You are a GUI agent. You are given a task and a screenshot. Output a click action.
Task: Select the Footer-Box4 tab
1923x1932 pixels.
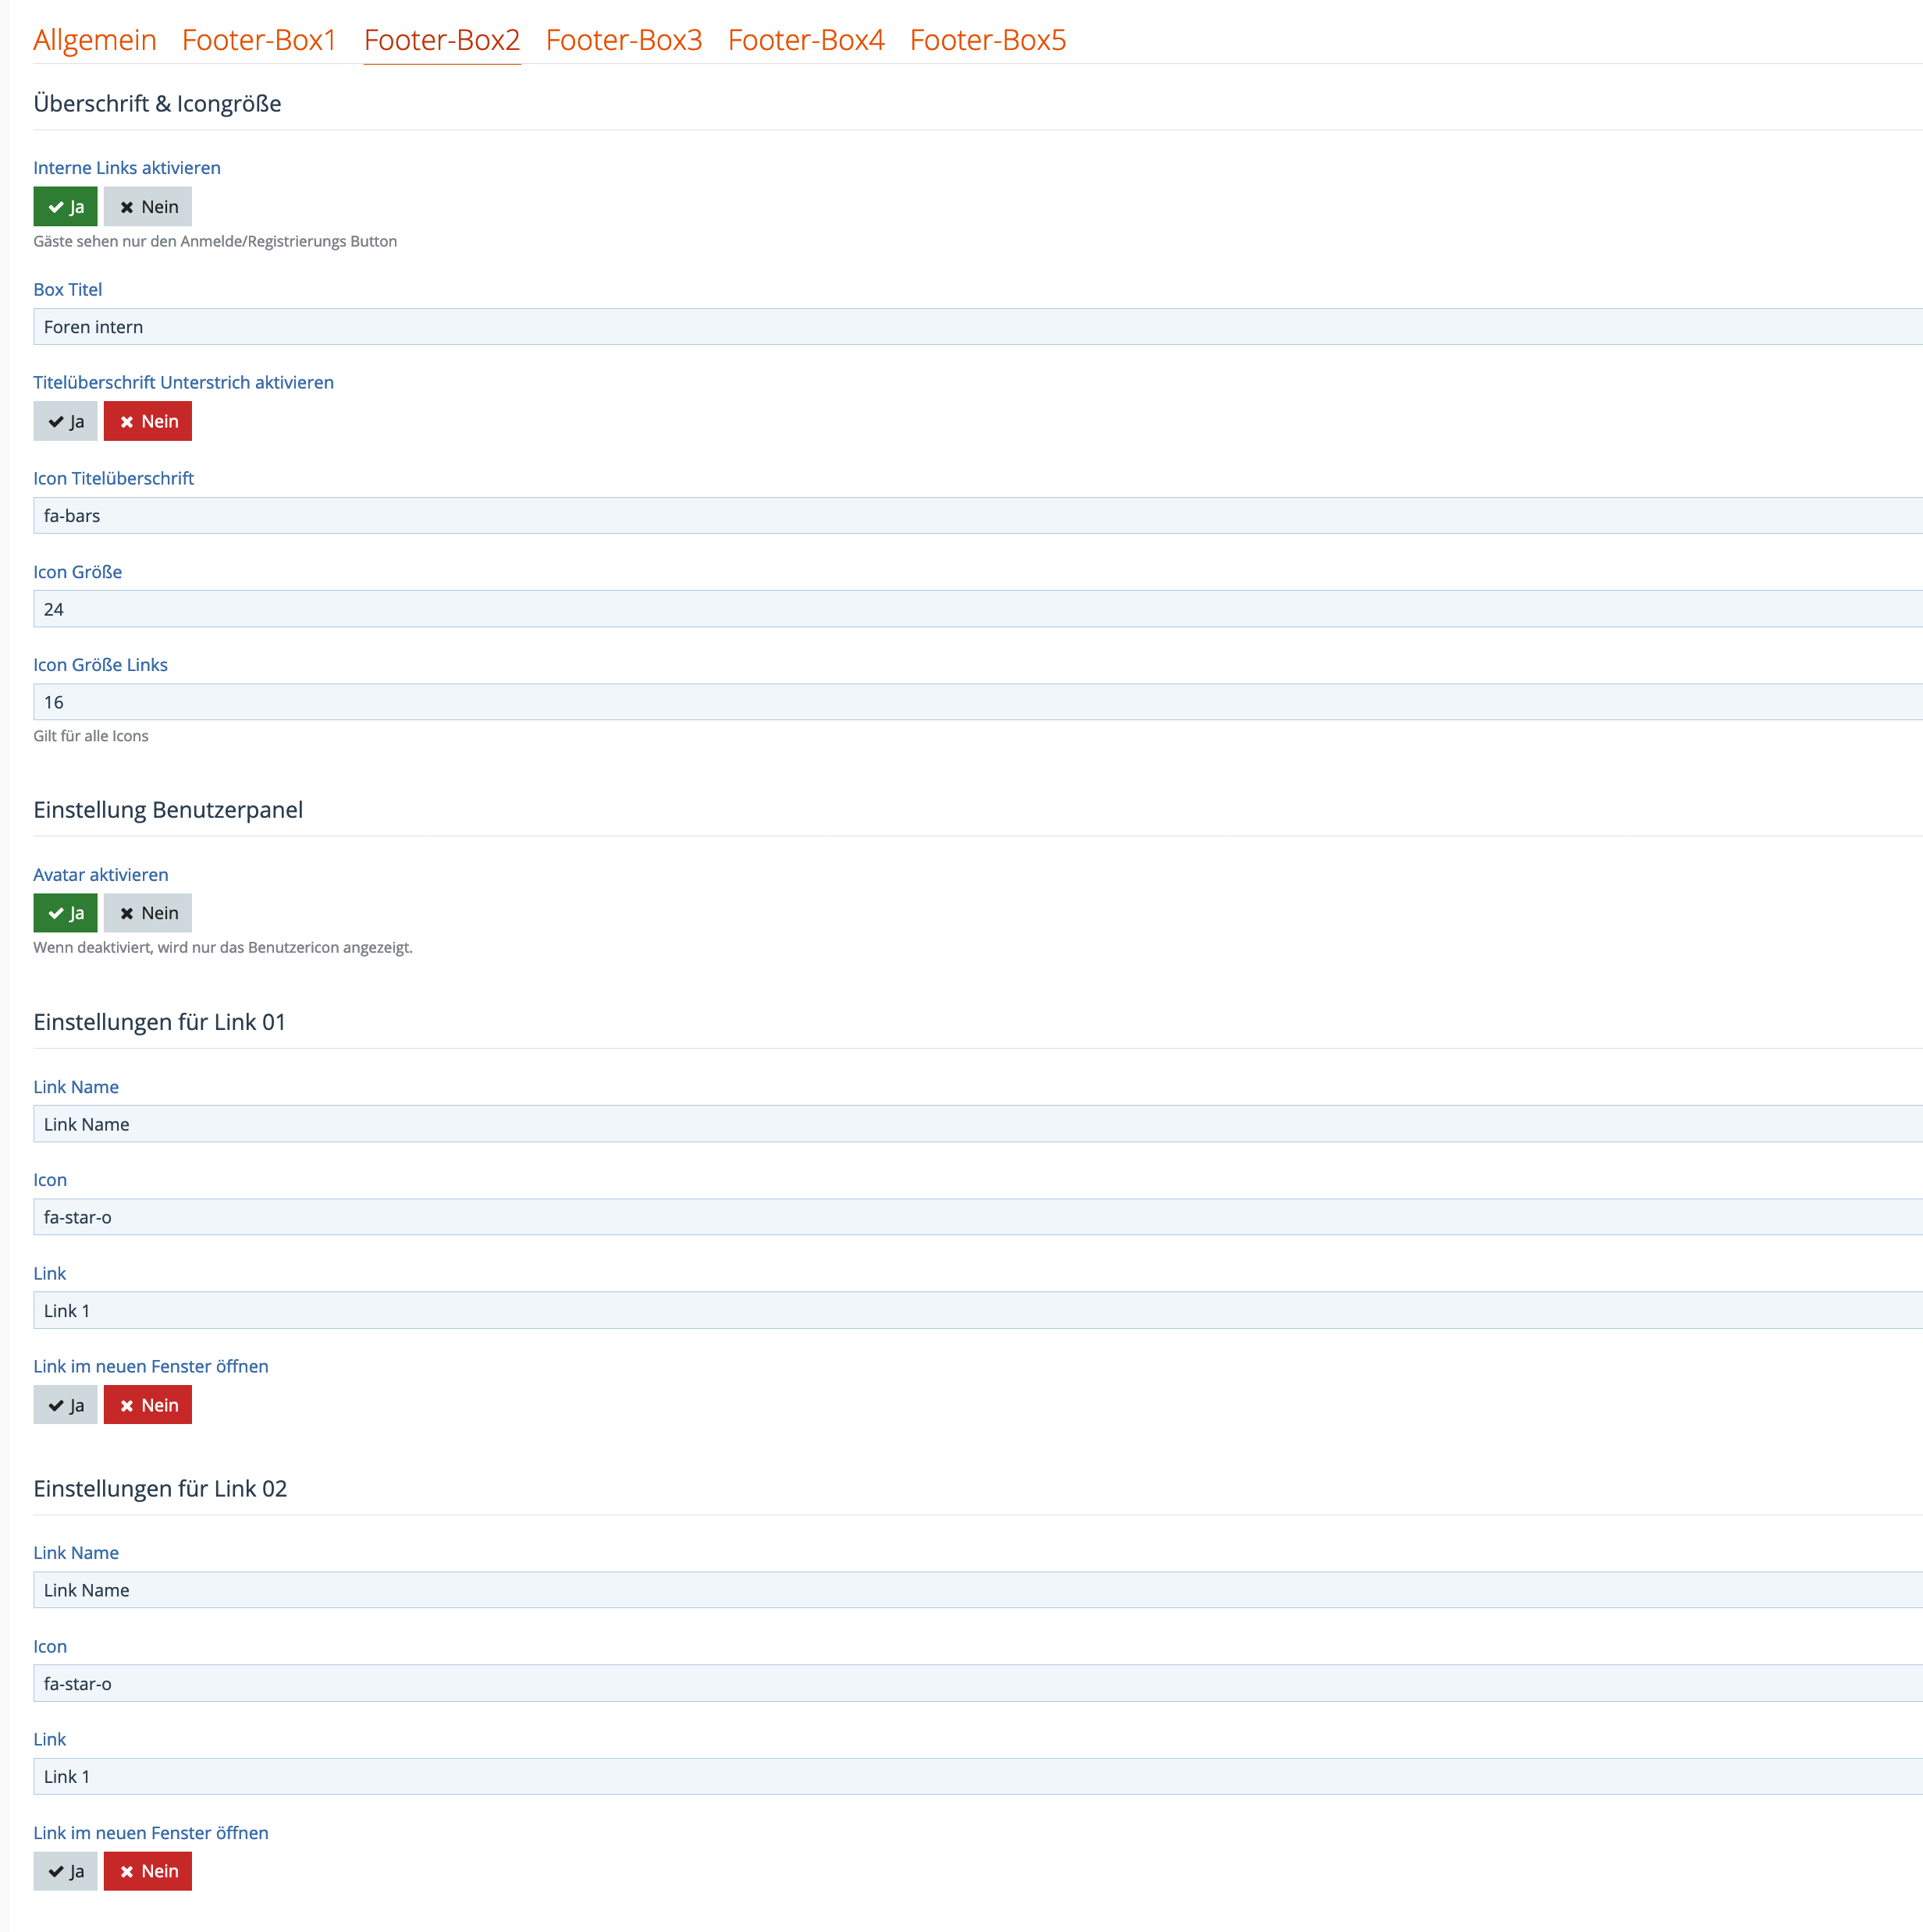tap(805, 40)
